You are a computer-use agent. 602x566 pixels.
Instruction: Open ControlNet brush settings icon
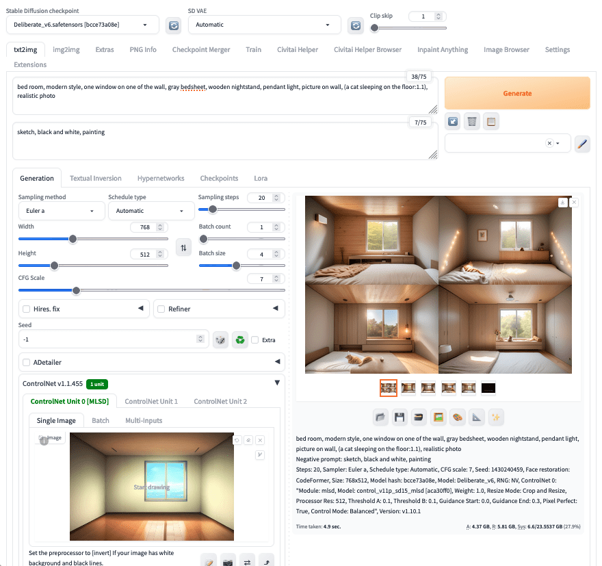click(x=260, y=455)
